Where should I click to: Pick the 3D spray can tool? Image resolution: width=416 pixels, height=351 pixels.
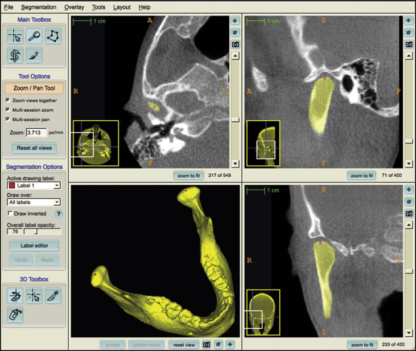click(15, 314)
